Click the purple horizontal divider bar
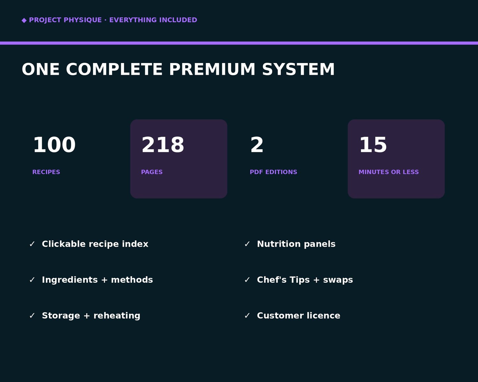 click(x=239, y=43)
